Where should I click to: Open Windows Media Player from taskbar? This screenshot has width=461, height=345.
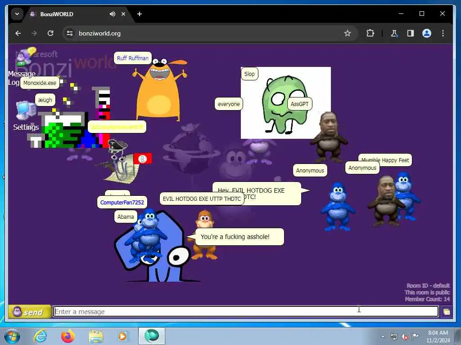[x=123, y=336]
